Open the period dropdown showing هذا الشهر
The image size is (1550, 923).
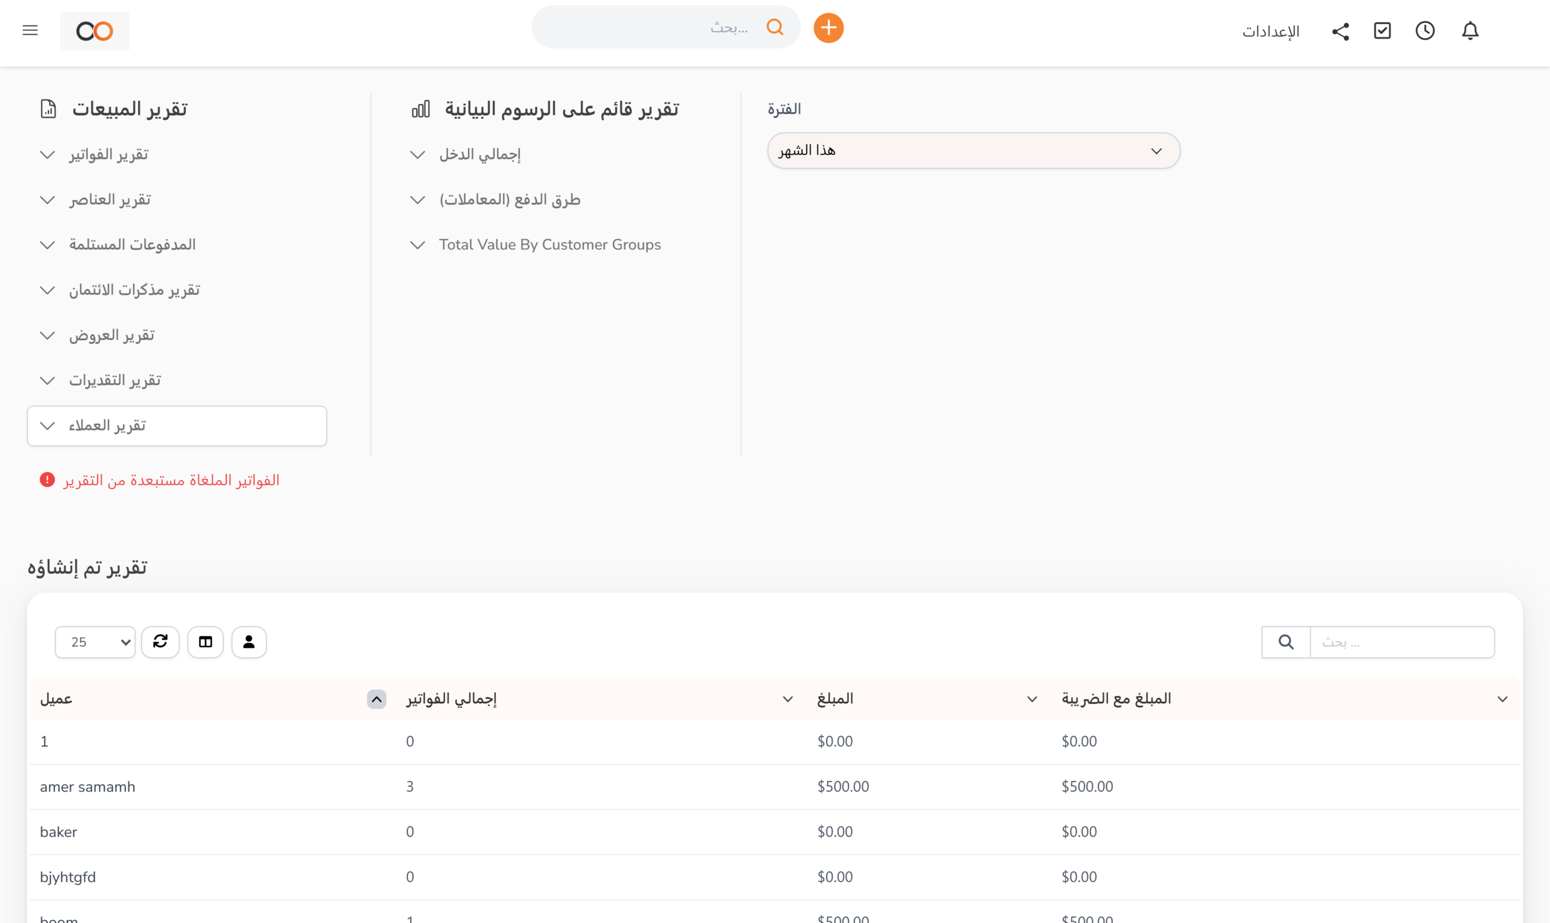[973, 151]
